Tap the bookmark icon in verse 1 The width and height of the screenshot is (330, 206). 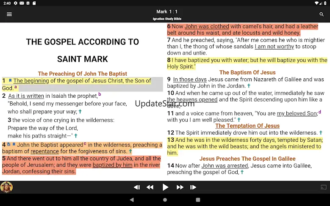click(10, 80)
